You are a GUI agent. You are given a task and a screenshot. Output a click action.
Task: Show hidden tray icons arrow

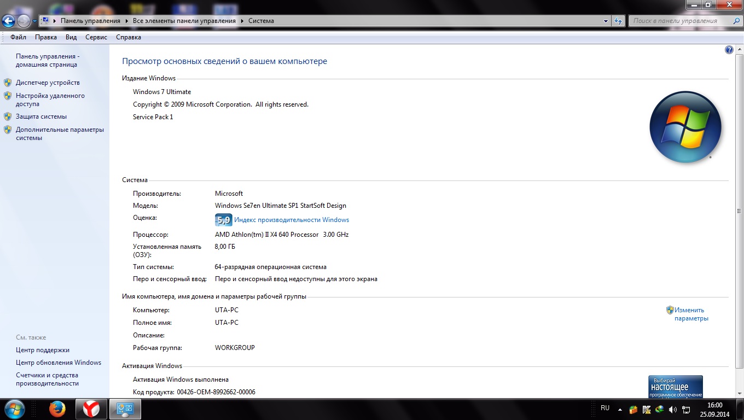pyautogui.click(x=620, y=409)
